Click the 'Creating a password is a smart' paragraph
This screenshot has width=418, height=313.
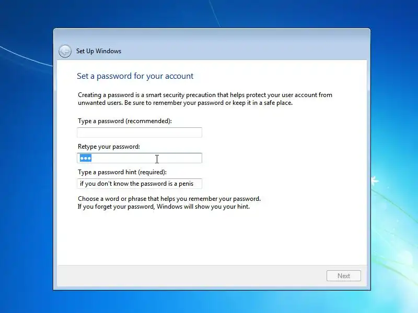click(x=205, y=99)
